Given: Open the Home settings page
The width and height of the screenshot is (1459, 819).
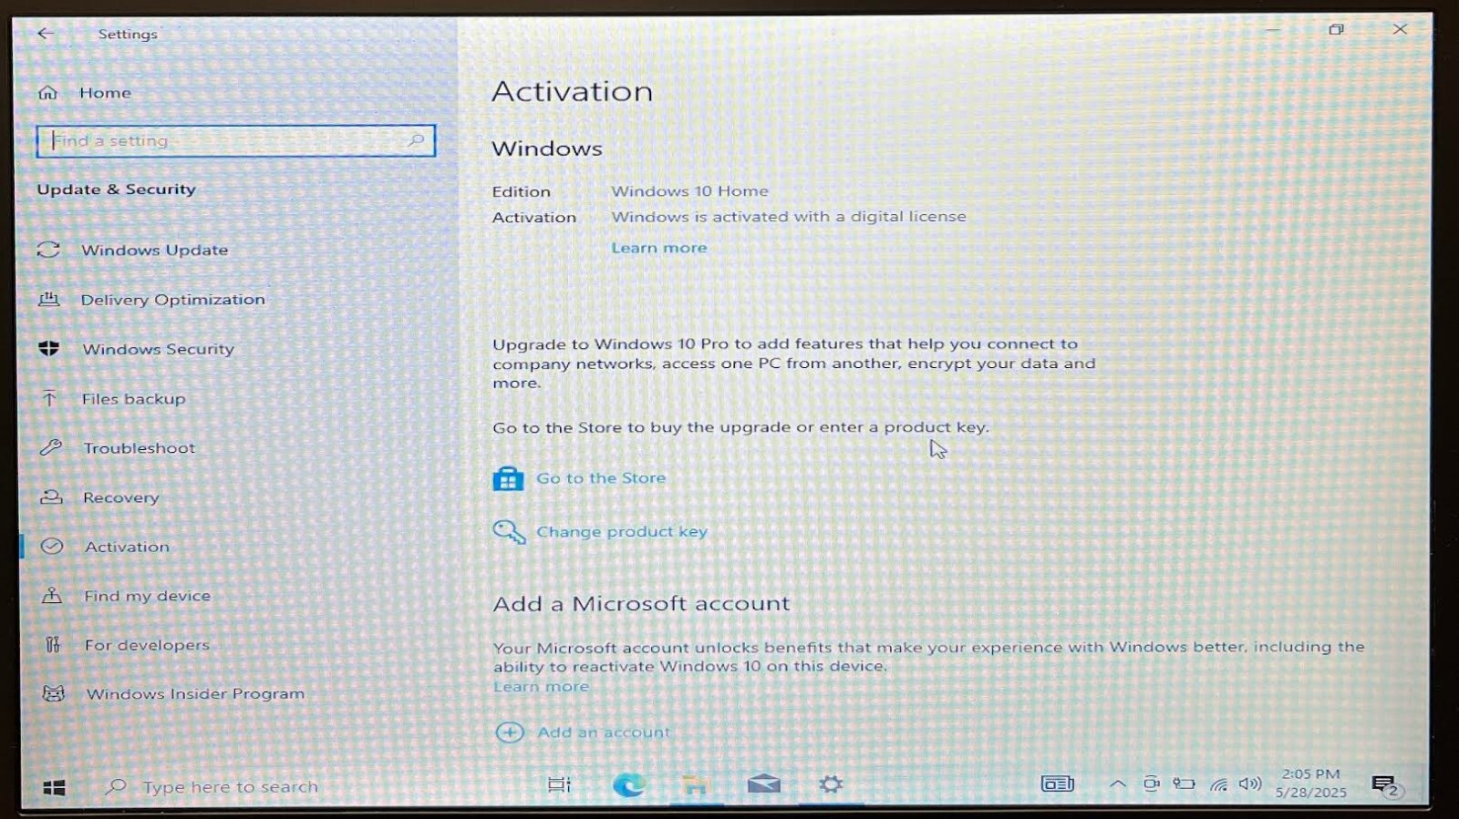Looking at the screenshot, I should [x=105, y=93].
